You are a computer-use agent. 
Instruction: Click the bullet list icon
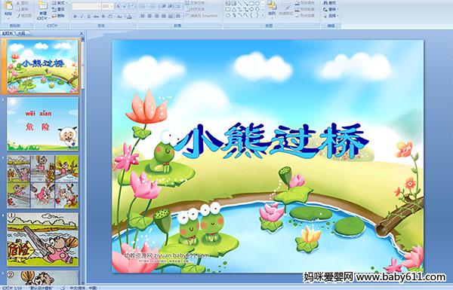point(143,6)
